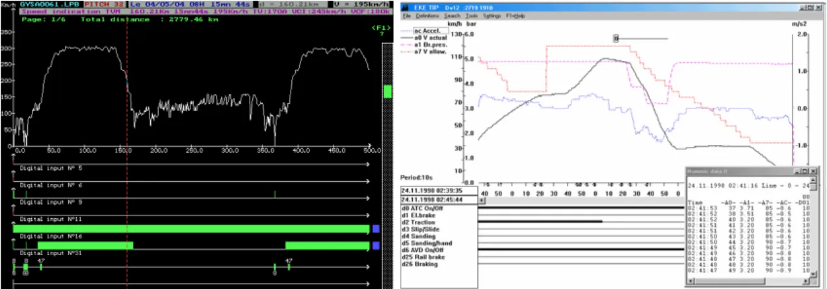Click the left scroll arrow under time axis
Viewport: 827px width, 289px height.
482,200
